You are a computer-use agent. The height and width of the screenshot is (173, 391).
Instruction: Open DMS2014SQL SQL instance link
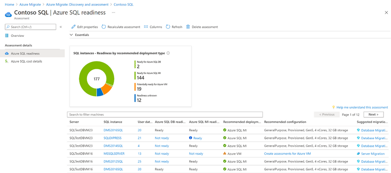pos(113,146)
